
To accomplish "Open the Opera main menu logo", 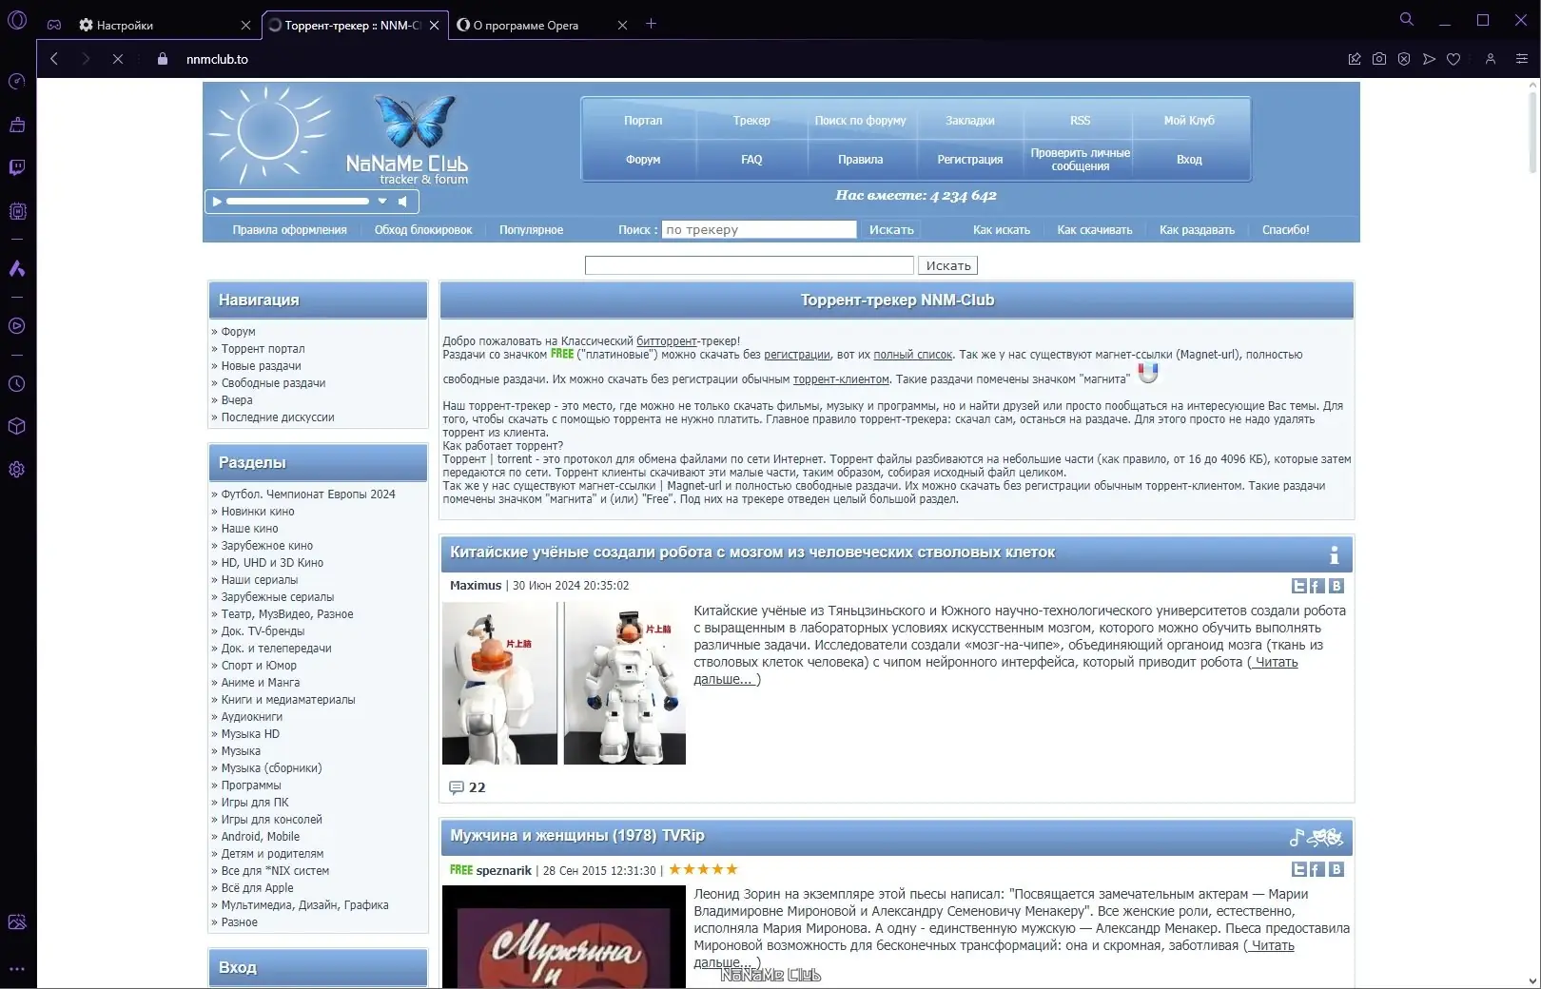I will tap(17, 20).
